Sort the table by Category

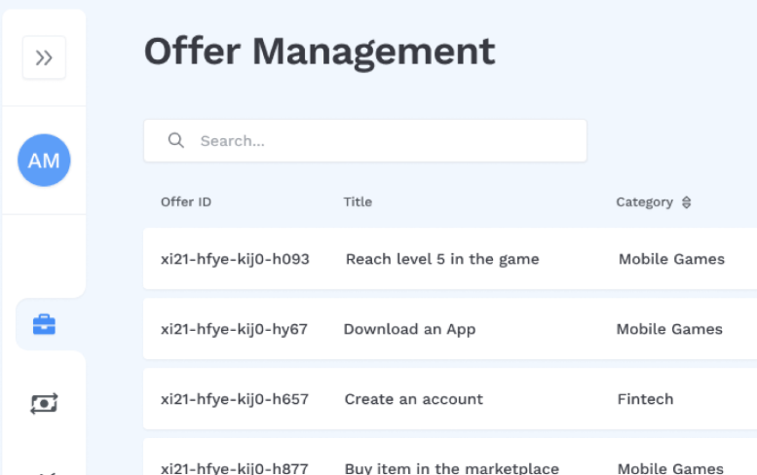pyautogui.click(x=686, y=202)
